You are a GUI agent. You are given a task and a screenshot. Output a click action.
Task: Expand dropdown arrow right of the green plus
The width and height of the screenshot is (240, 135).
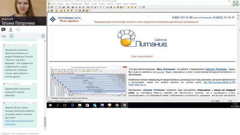[x=124, y=7]
